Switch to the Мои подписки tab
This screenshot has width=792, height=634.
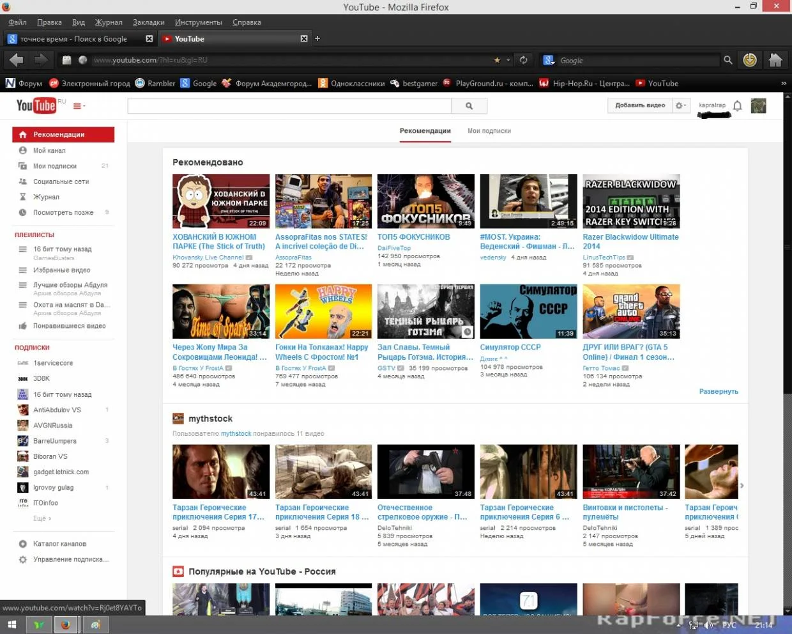(x=489, y=131)
